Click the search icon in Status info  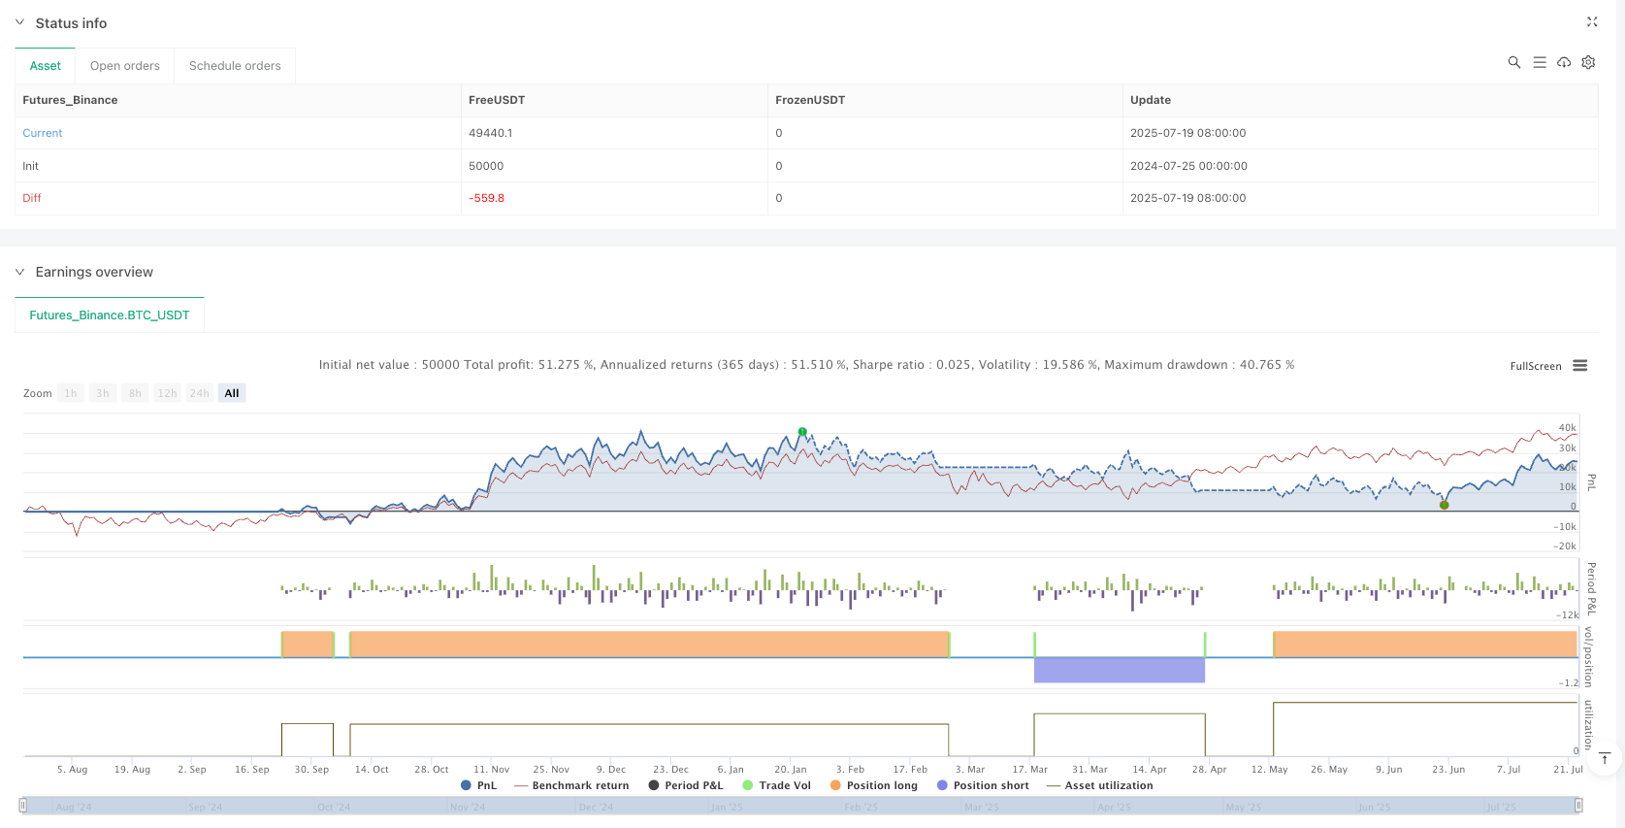point(1513,62)
